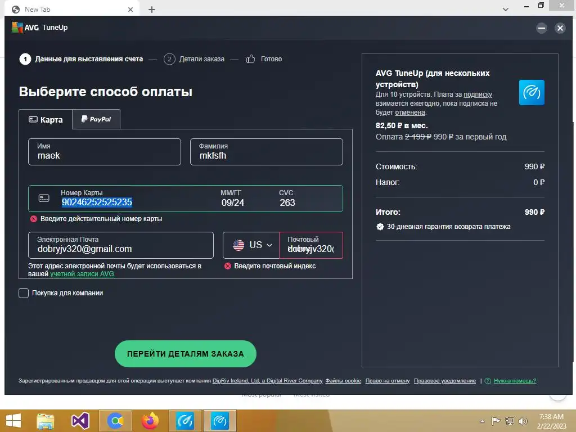The height and width of the screenshot is (432, 576).
Task: Click the Action Center flag tray icon
Action: click(496, 421)
